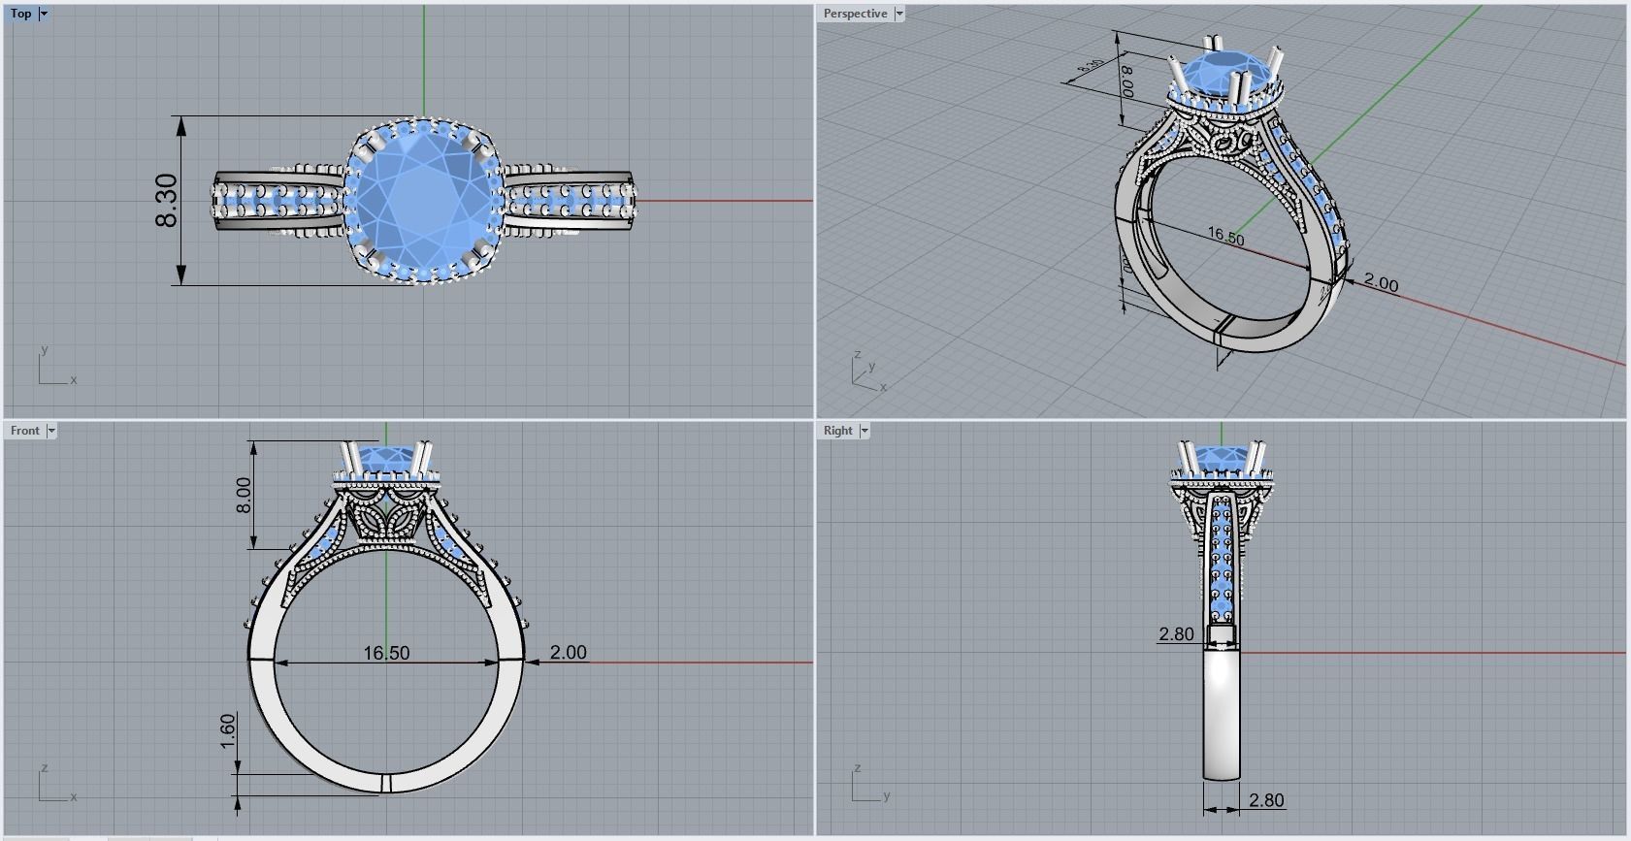Viewport: 1631px width, 841px height.
Task: Open the Right viewport dropdown arrow
Action: (x=864, y=431)
